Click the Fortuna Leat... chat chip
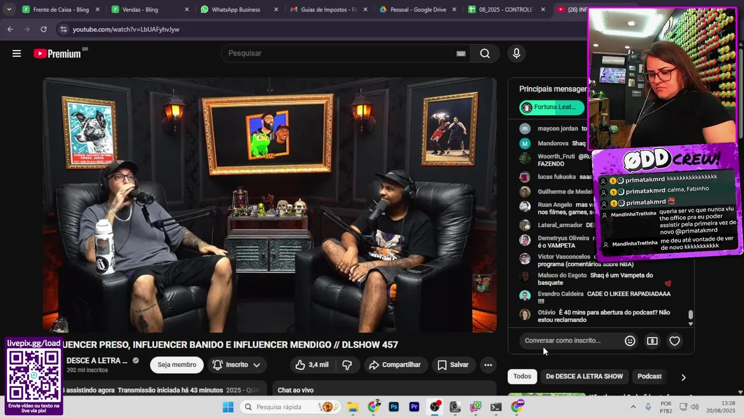 click(552, 107)
